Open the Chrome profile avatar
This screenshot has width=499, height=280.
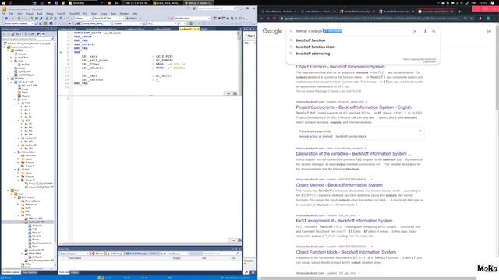488,19
